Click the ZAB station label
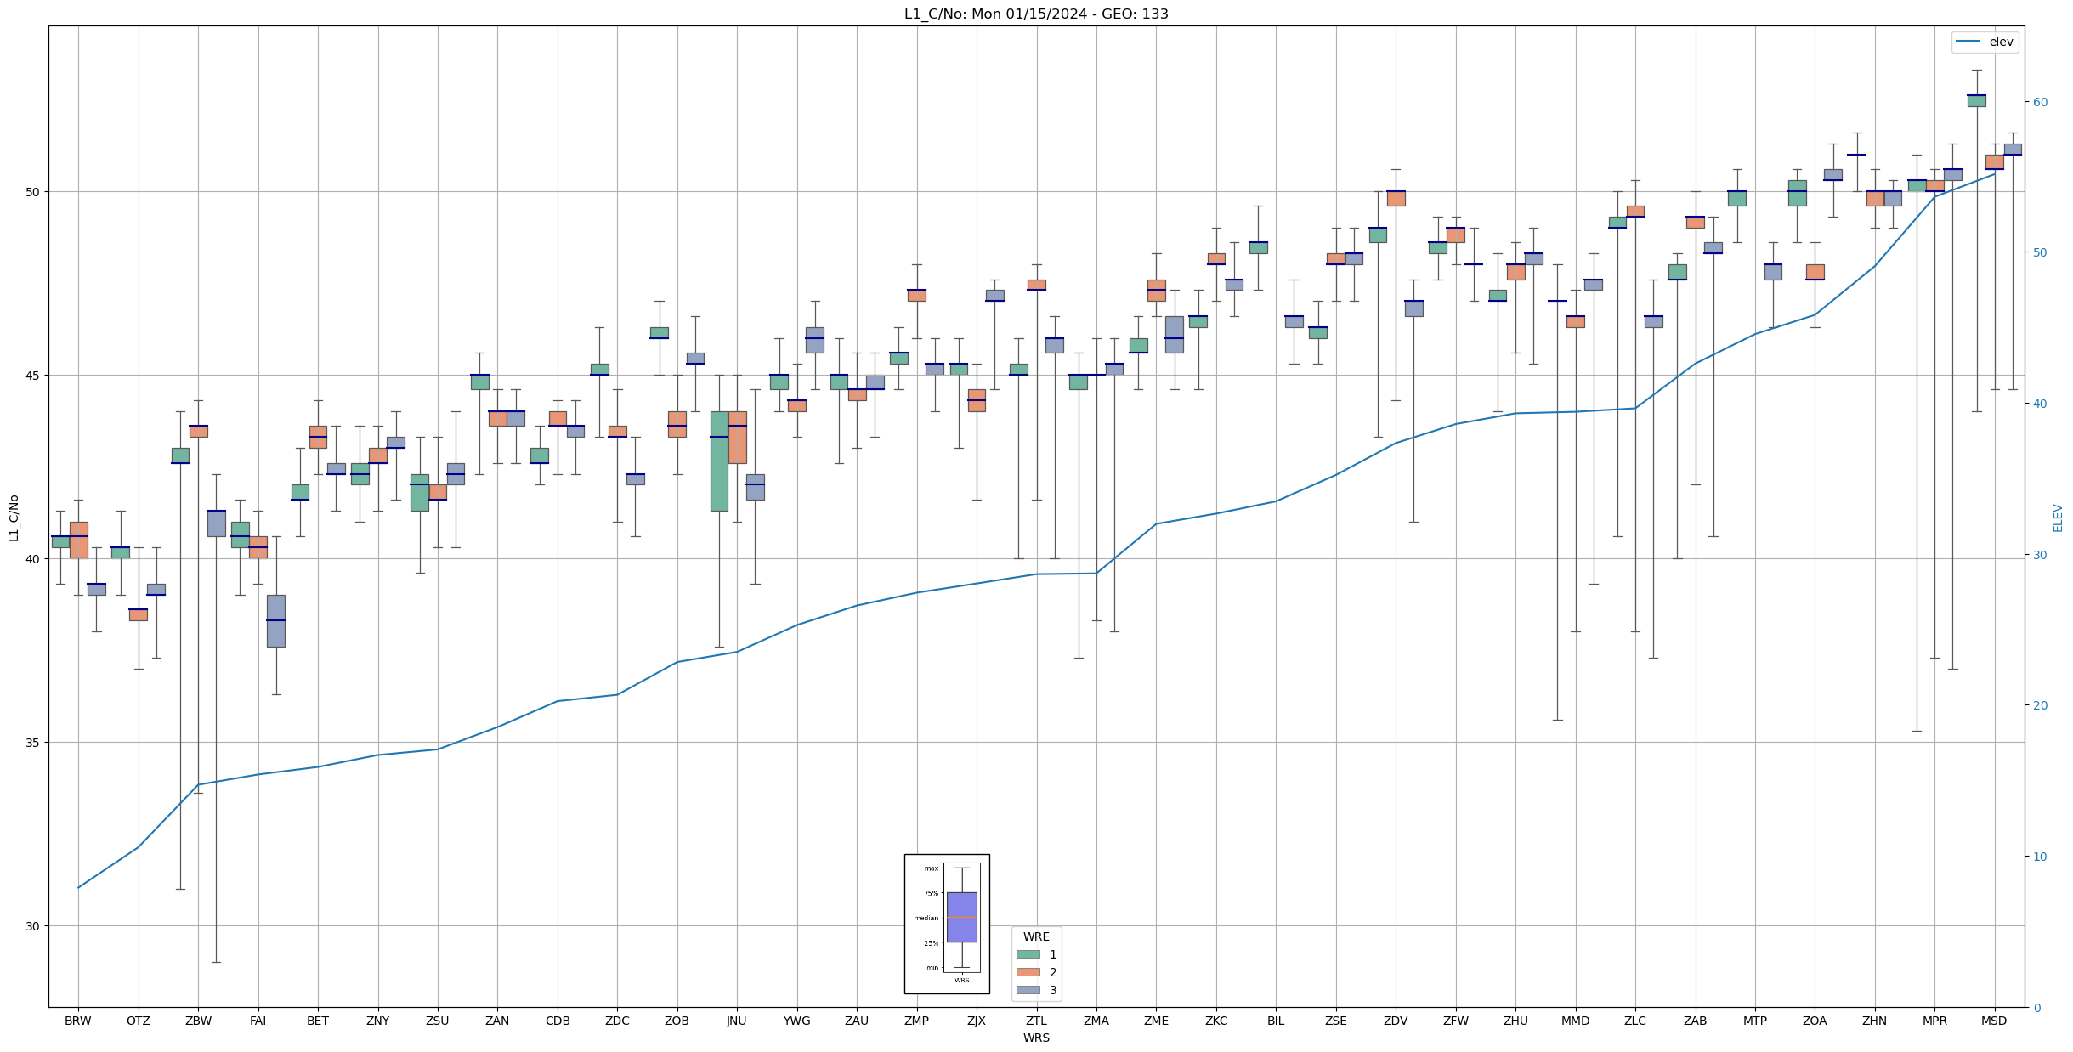The height and width of the screenshot is (1052, 2073). pyautogui.click(x=1696, y=1021)
